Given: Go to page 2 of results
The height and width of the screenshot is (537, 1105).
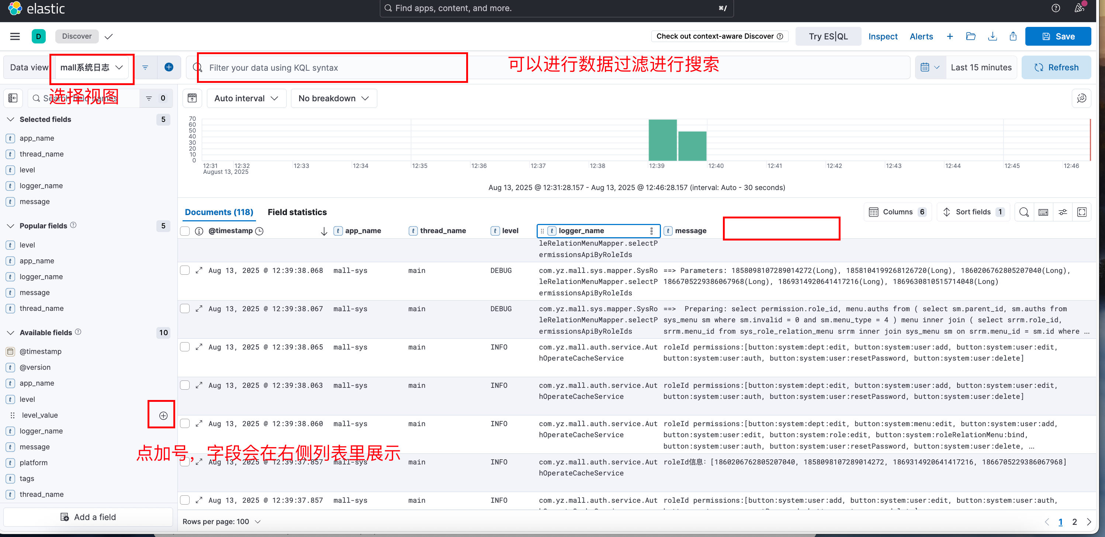Looking at the screenshot, I should click(x=1074, y=522).
